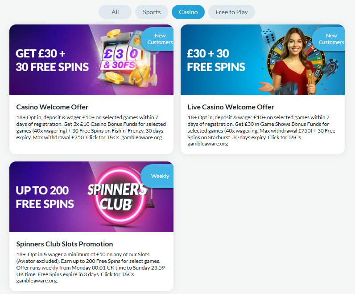Open the Live Casino Welcome Offer title

(x=231, y=107)
